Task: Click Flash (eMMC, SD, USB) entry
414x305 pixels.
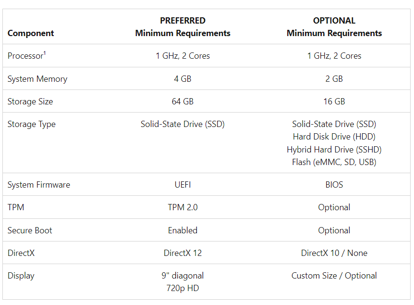Action: (334, 162)
